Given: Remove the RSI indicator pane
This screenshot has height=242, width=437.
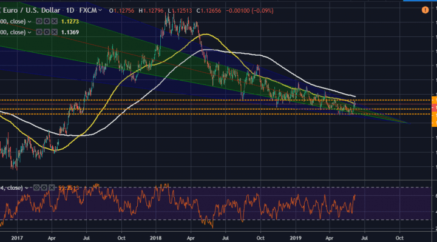Looking at the screenshot, I should (x=52, y=187).
